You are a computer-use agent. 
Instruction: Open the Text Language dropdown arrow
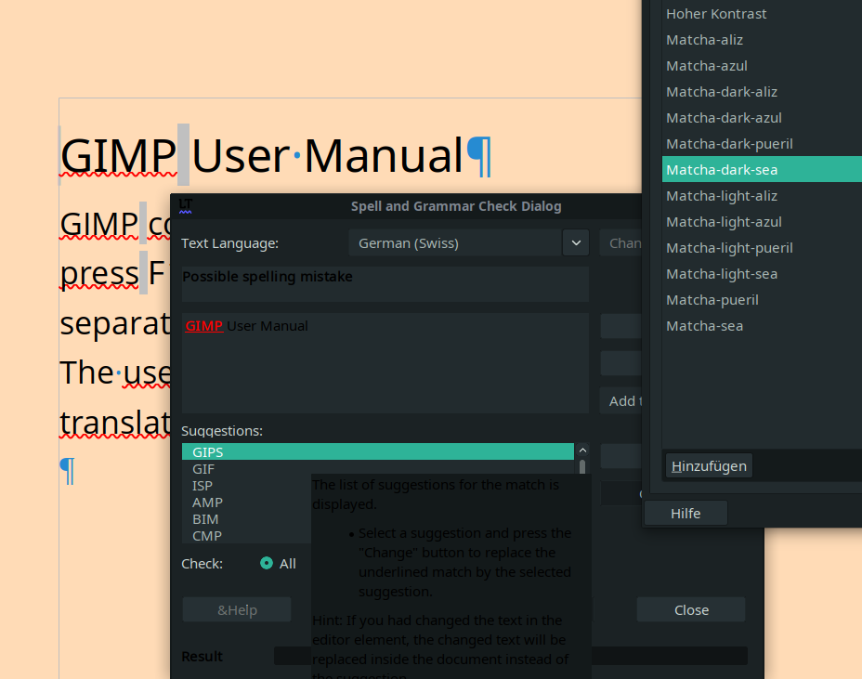point(576,243)
